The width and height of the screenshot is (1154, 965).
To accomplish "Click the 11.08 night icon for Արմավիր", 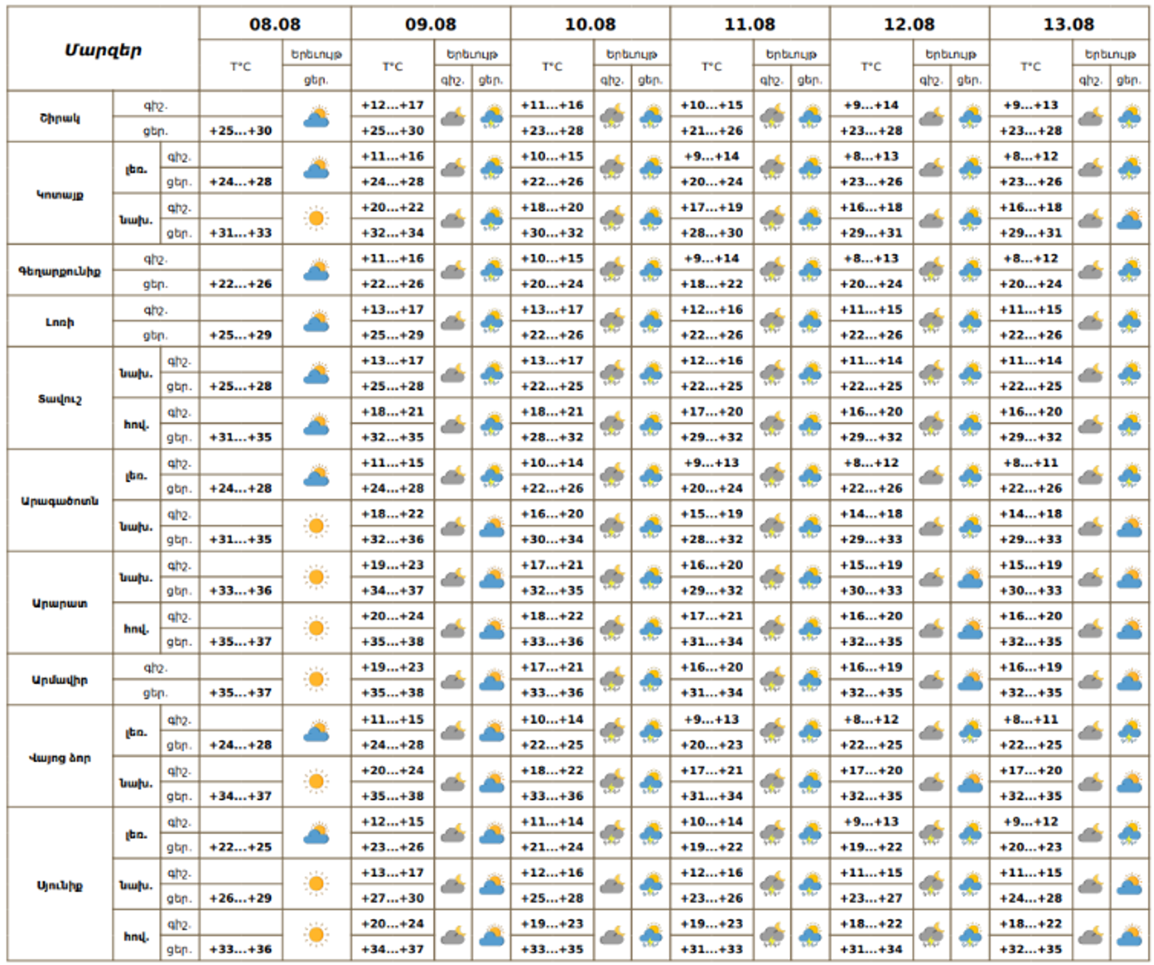I will pyautogui.click(x=772, y=680).
